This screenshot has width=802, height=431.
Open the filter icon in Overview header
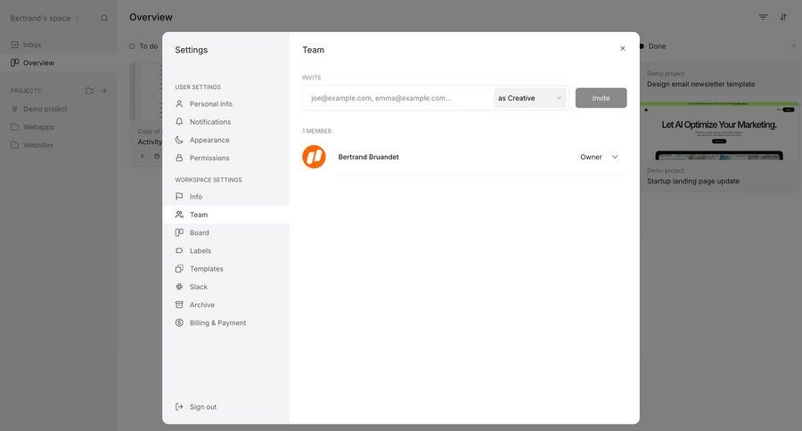click(763, 17)
